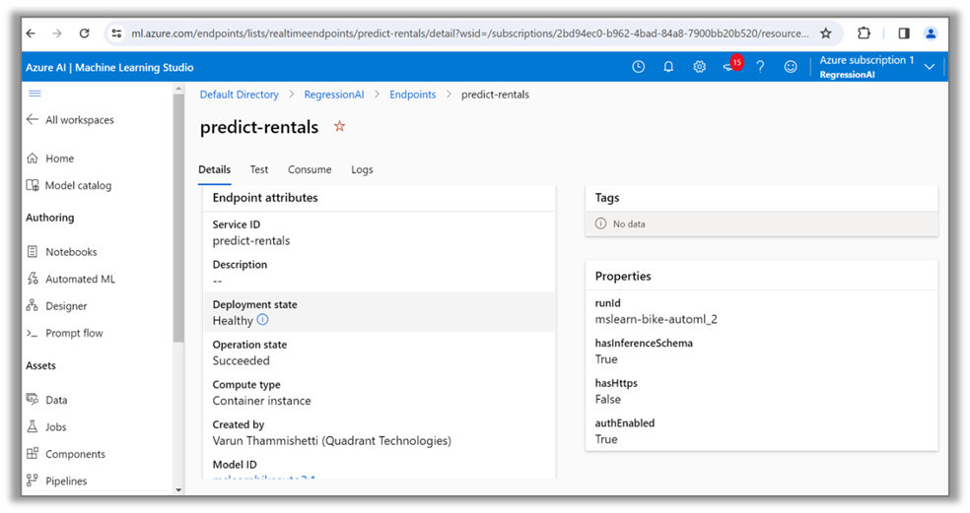Toggle the hamburger navigation menu
Viewport: 970px width, 513px height.
35,94
